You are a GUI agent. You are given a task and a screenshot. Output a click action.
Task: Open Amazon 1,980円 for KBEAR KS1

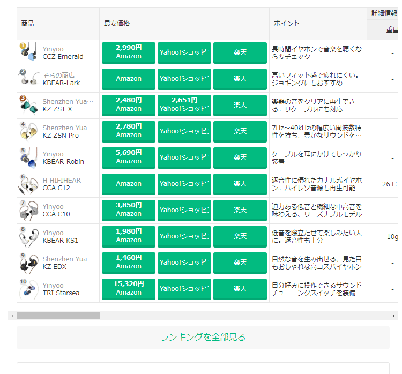pos(129,237)
